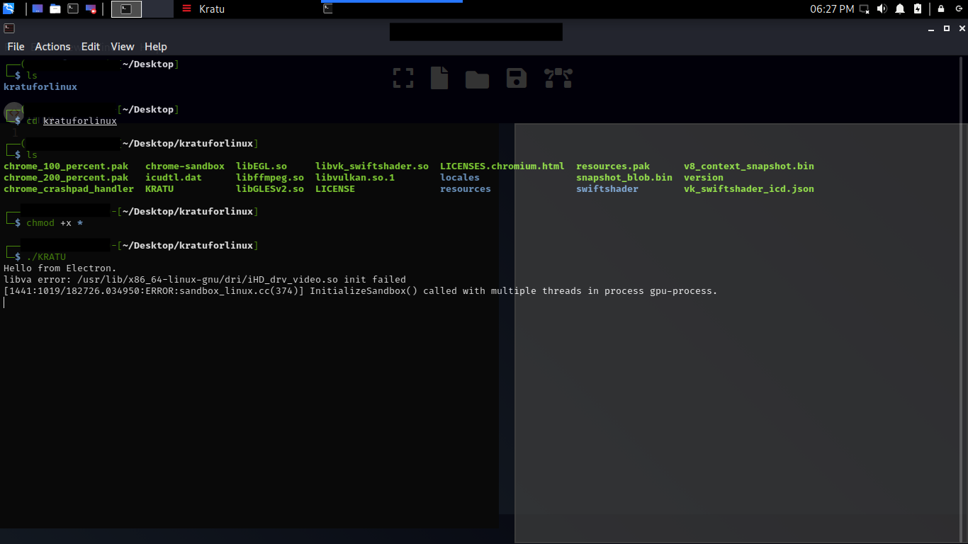This screenshot has width=968, height=544.
Task: Click Kratu's new document icon
Action: 439,78
